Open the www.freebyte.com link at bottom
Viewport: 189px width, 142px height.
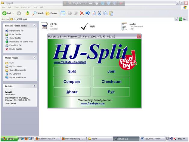93,103
